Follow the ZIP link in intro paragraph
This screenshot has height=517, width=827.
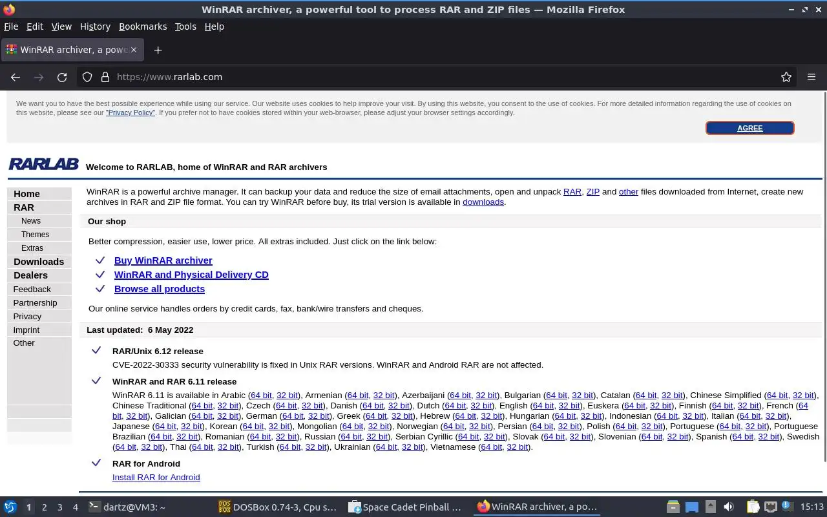point(593,192)
